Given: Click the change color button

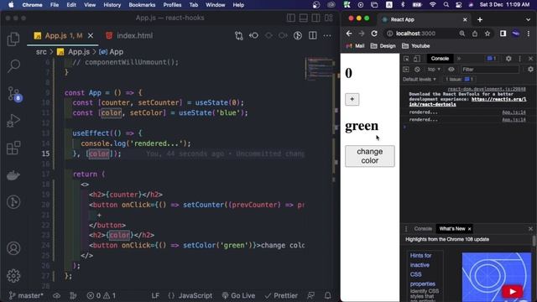Looking at the screenshot, I should [370, 156].
